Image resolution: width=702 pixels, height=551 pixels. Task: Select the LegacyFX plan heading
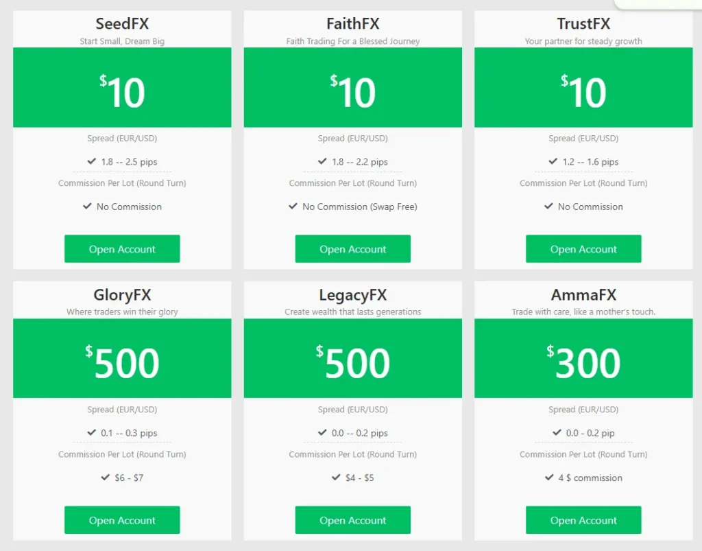pos(353,295)
